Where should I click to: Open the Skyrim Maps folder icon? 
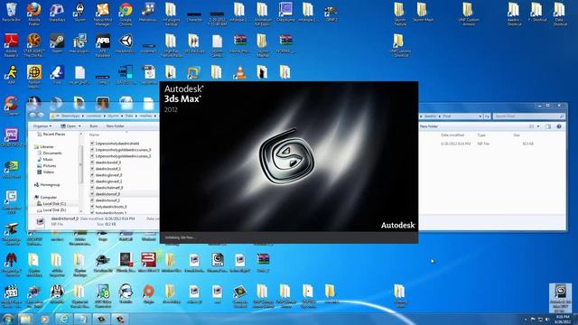click(x=423, y=13)
